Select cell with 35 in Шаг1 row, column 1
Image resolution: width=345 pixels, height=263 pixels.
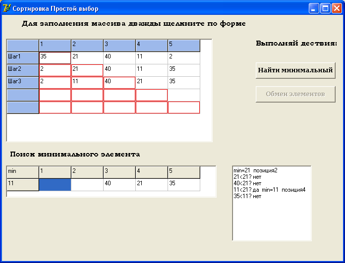click(x=55, y=58)
